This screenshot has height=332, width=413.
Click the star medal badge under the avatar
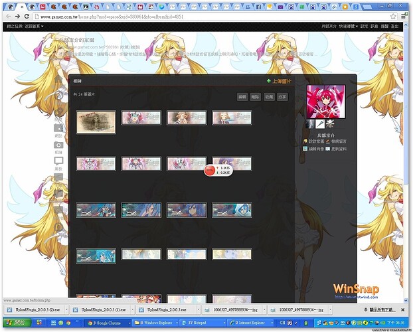tap(330, 124)
